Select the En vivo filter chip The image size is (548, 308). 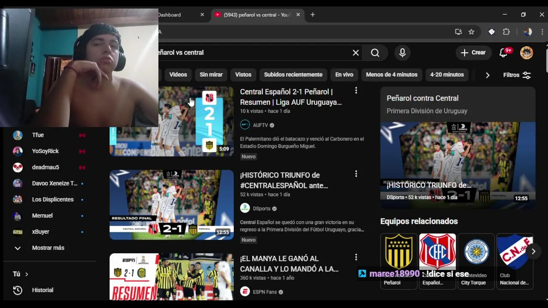click(344, 75)
